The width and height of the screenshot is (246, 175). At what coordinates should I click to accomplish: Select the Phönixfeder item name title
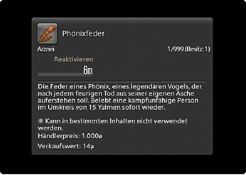point(83,34)
